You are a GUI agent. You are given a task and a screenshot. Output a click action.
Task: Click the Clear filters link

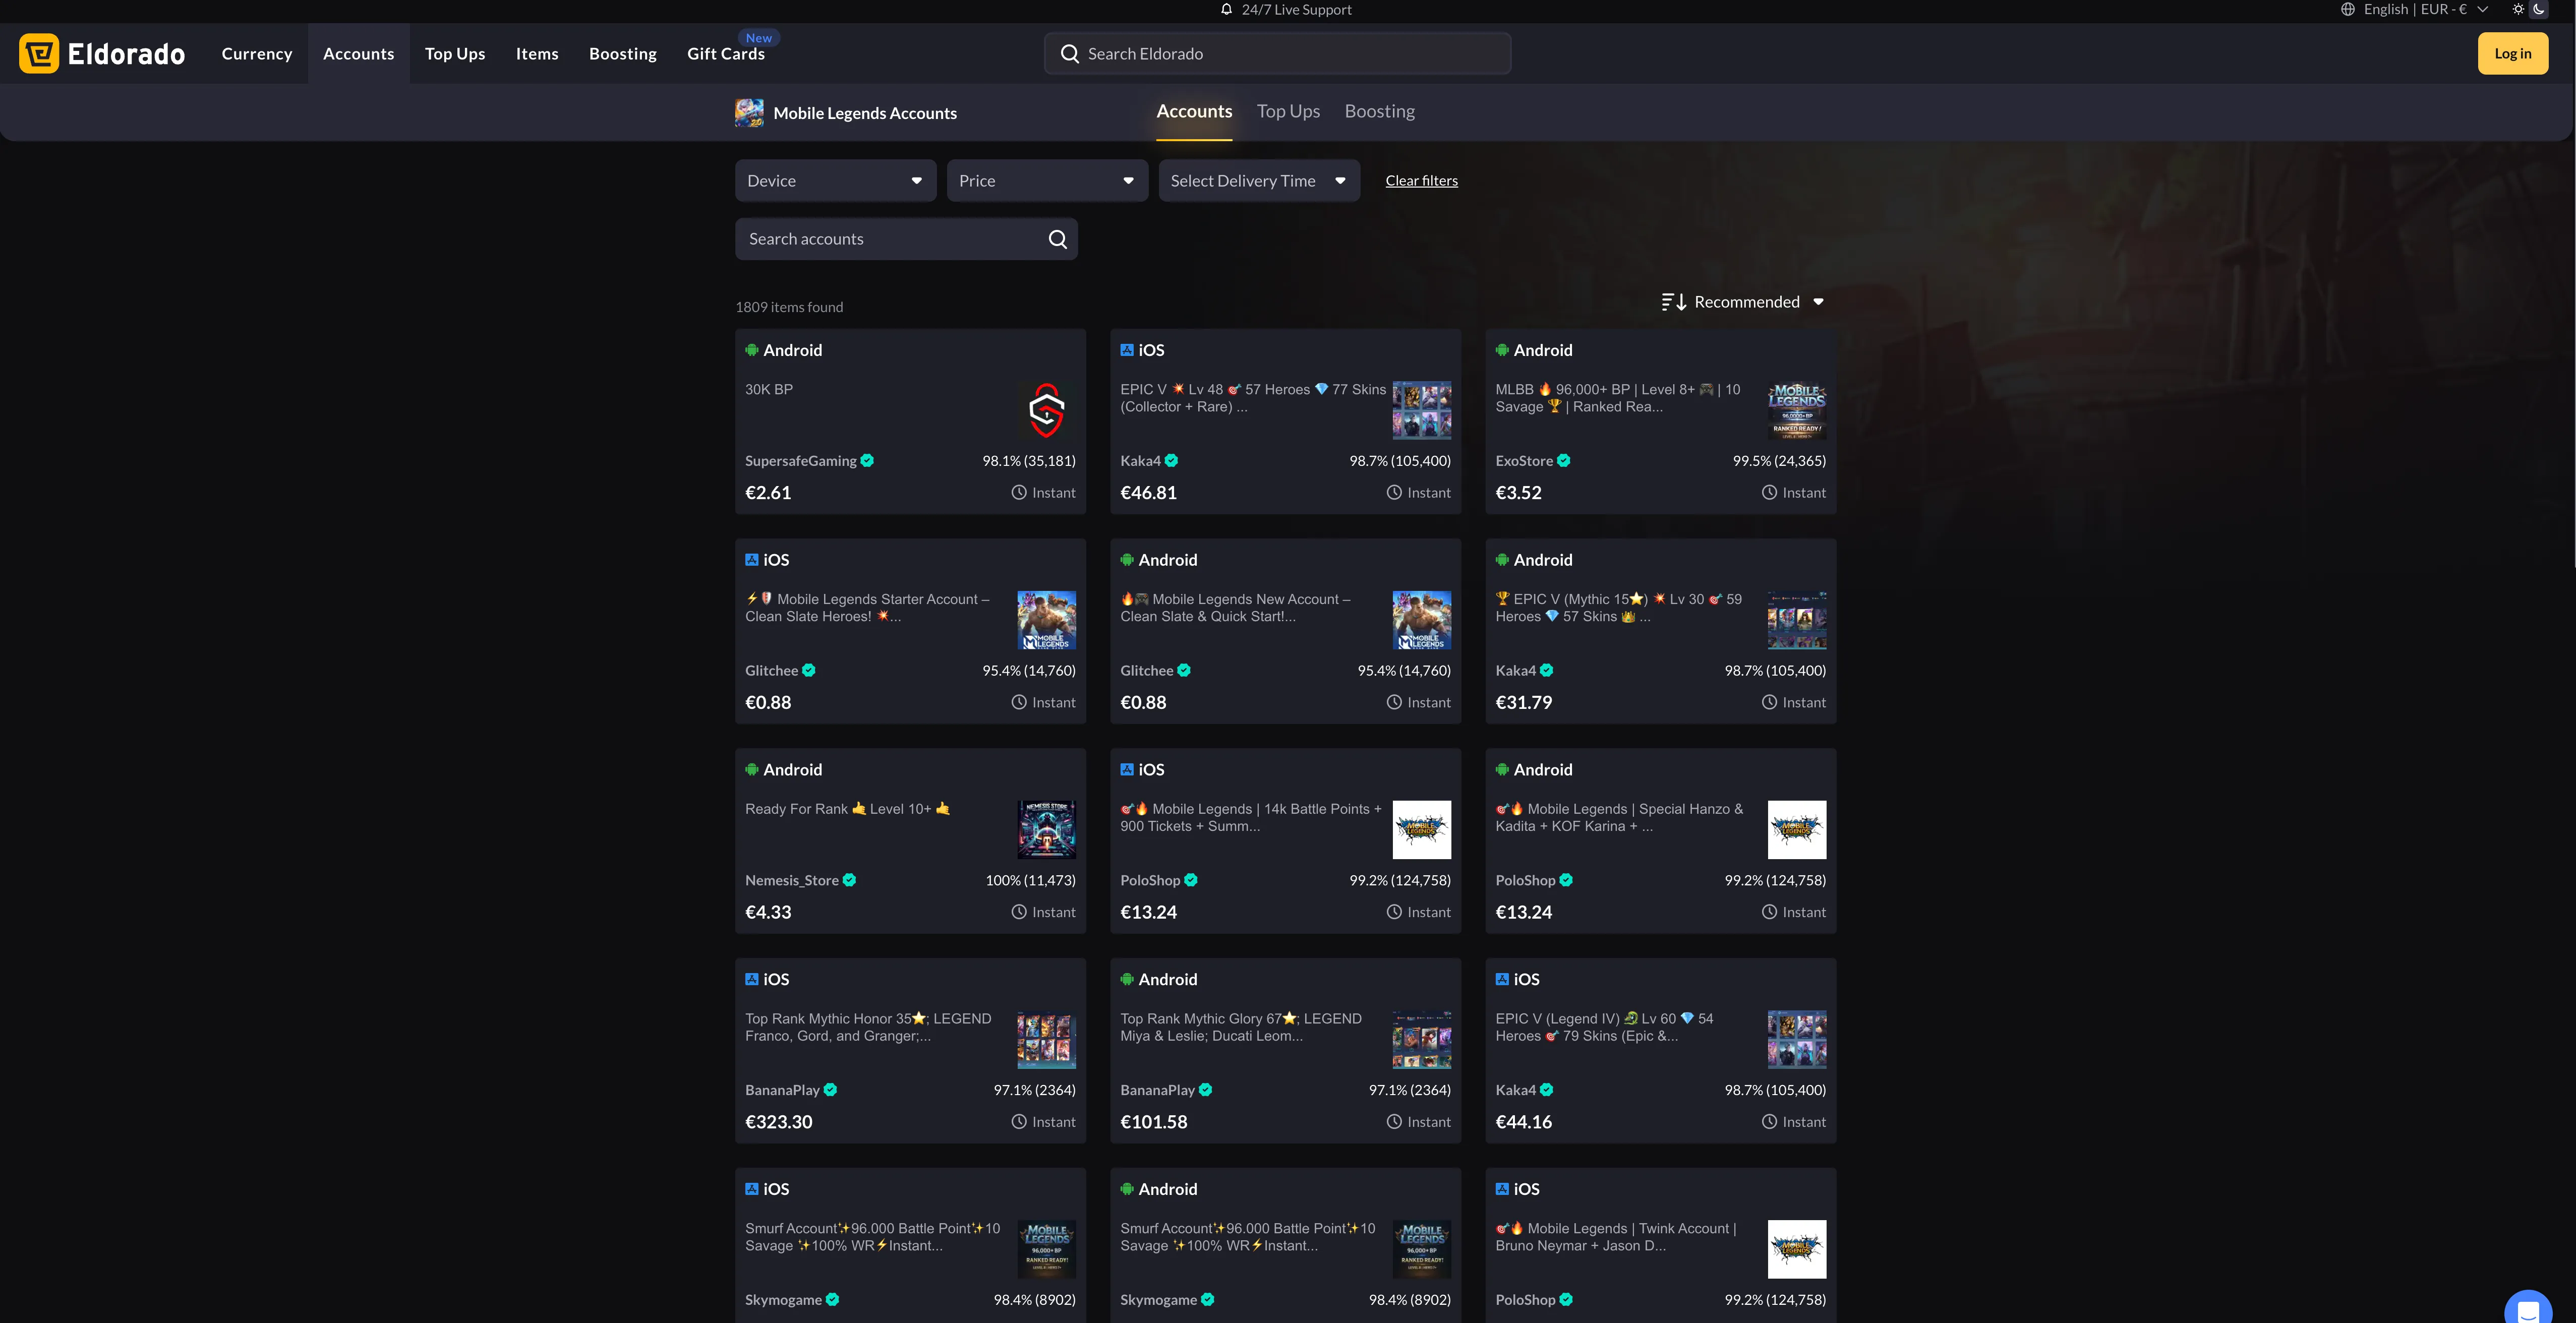click(1421, 181)
